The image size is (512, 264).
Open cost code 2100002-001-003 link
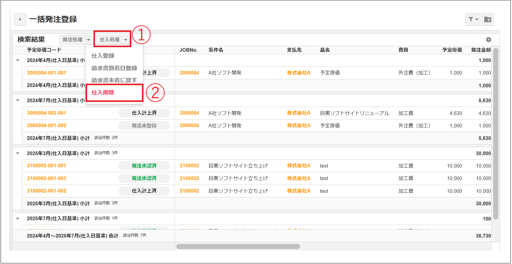point(47,179)
